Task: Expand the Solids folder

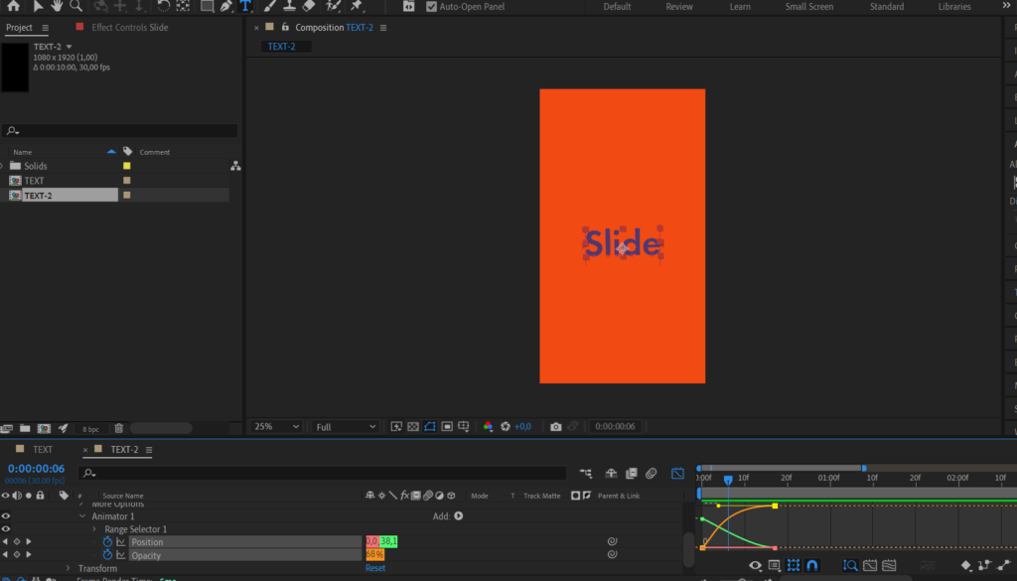Action: (x=2, y=166)
